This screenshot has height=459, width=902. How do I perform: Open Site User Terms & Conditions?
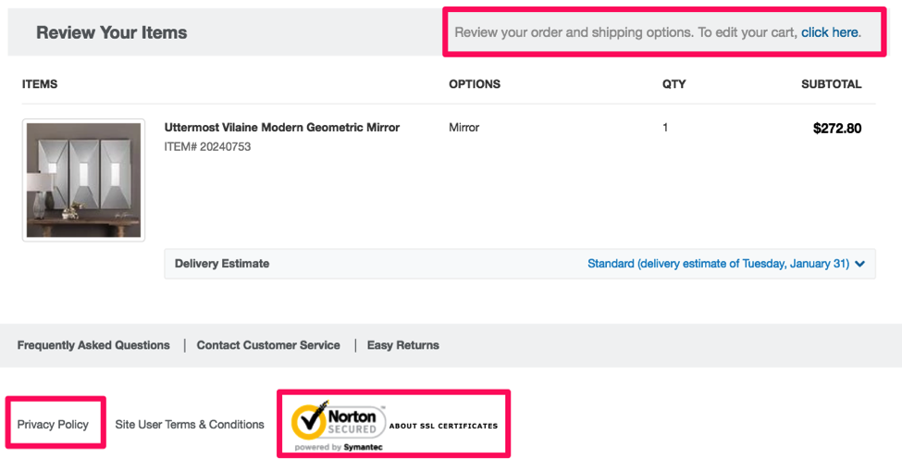tap(190, 424)
